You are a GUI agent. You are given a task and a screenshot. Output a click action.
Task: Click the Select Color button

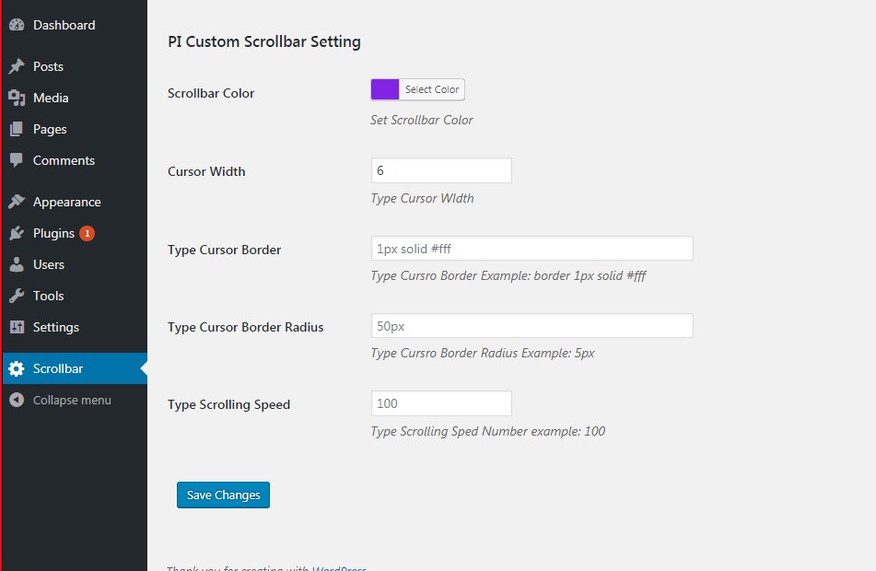432,89
